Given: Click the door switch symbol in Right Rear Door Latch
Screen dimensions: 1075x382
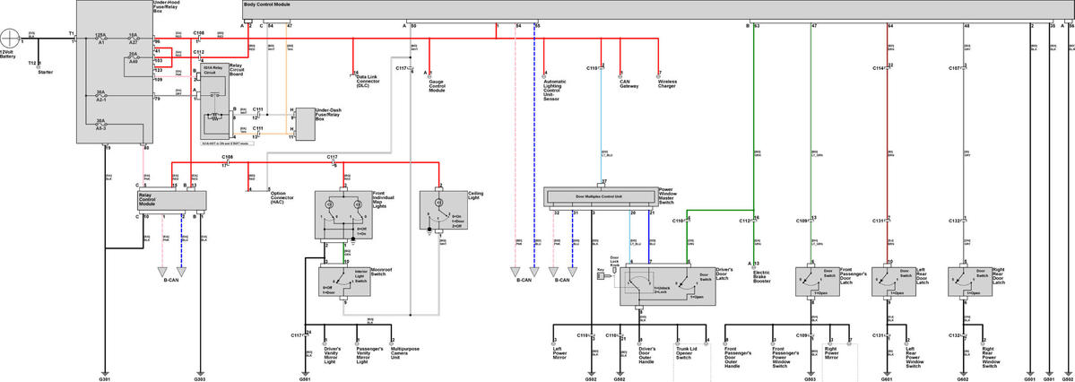Looking at the screenshot, I should point(962,282).
